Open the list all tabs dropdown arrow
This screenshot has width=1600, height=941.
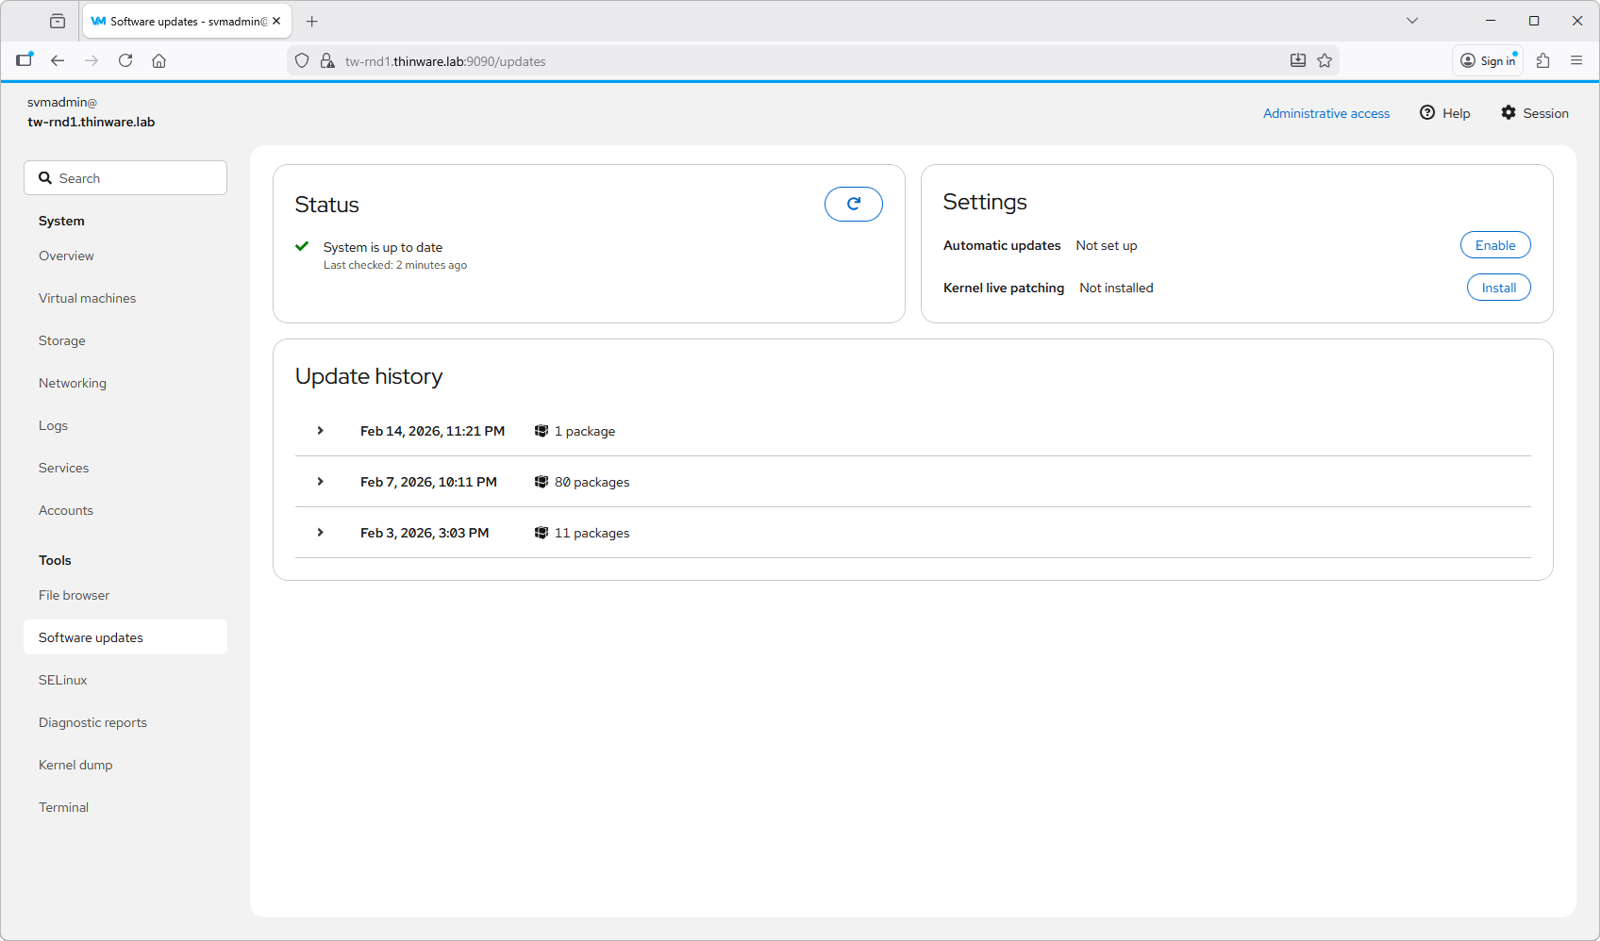1412,21
